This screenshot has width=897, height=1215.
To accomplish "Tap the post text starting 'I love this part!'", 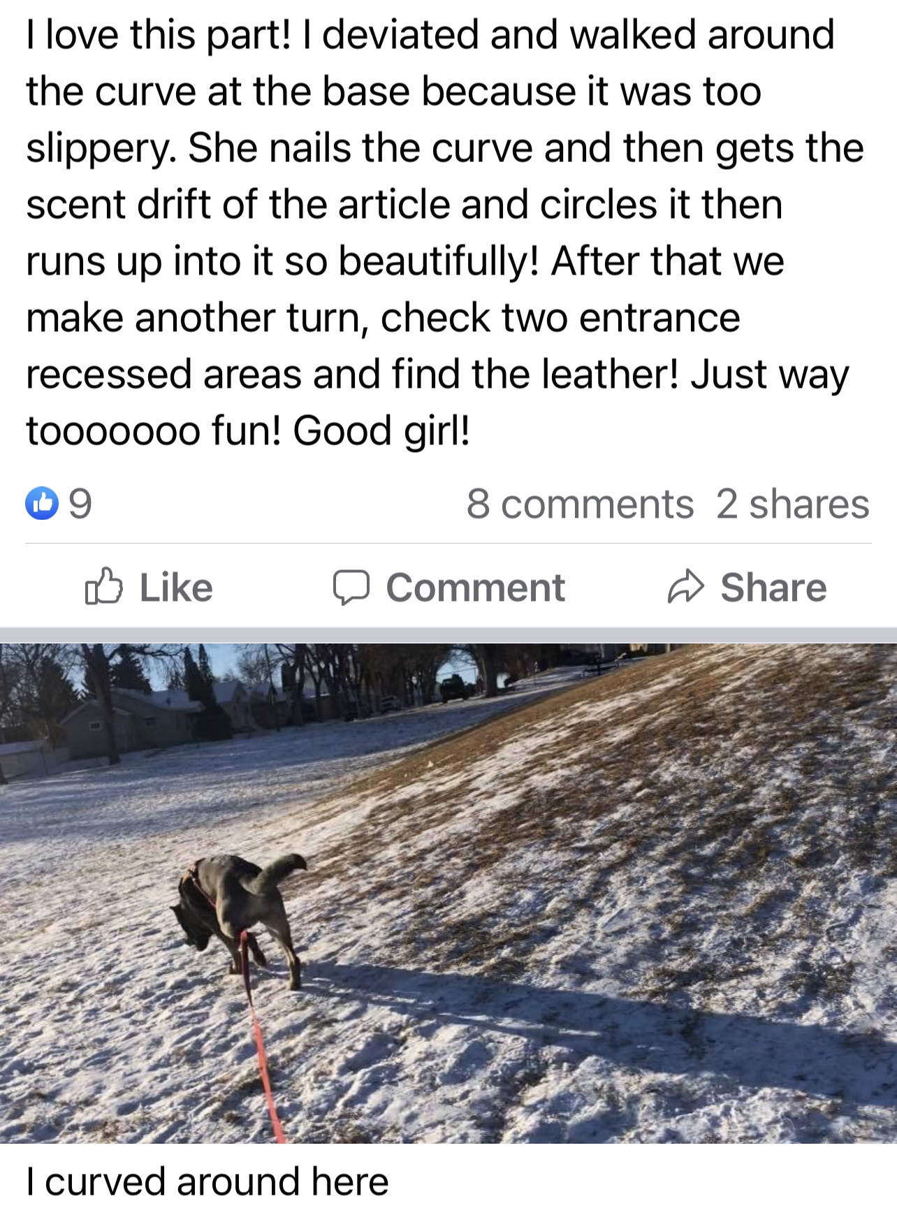I will click(445, 233).
